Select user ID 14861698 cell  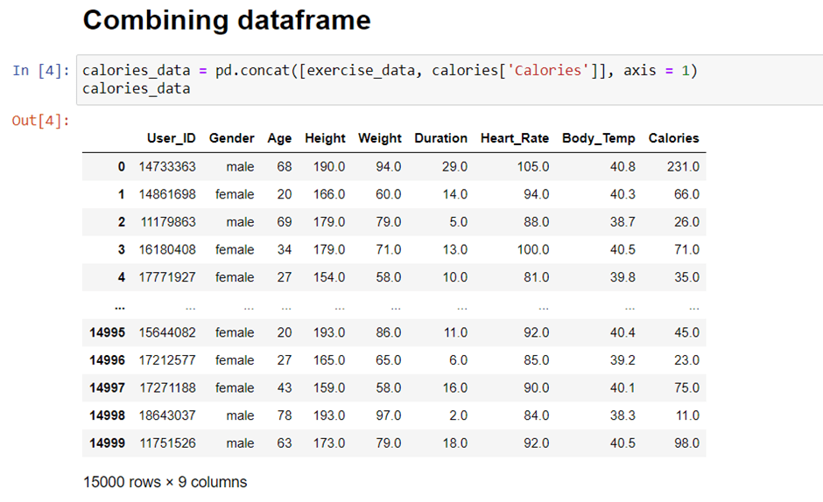tap(167, 195)
